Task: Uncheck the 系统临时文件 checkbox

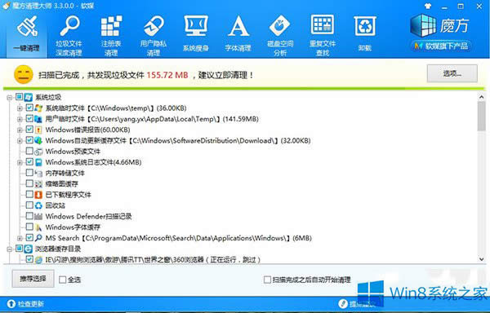Action: 29,108
